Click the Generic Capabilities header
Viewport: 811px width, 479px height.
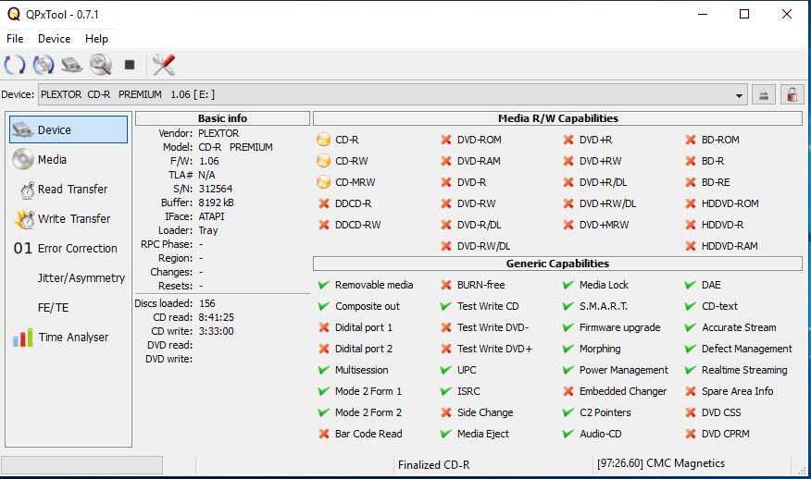557,264
